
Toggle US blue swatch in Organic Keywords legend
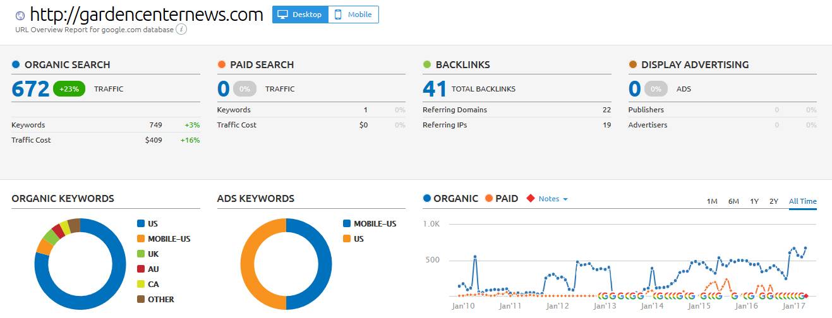pyautogui.click(x=141, y=223)
